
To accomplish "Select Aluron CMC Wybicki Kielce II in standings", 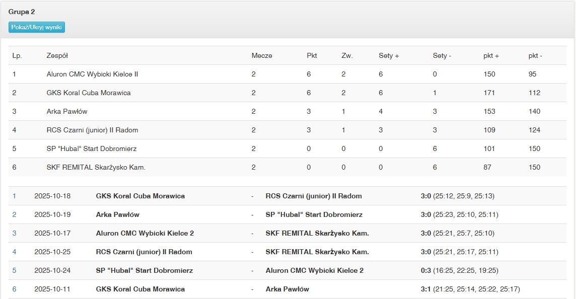I will pyautogui.click(x=92, y=74).
